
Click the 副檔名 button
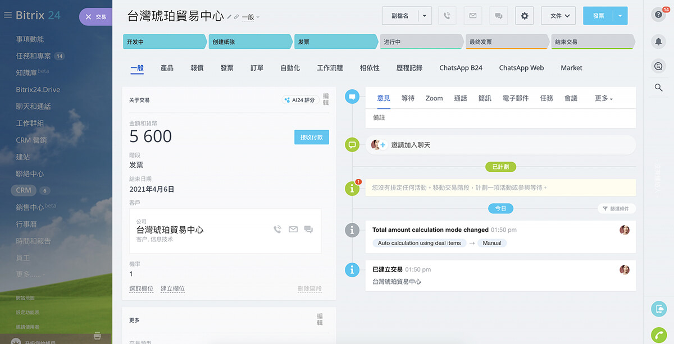click(400, 16)
